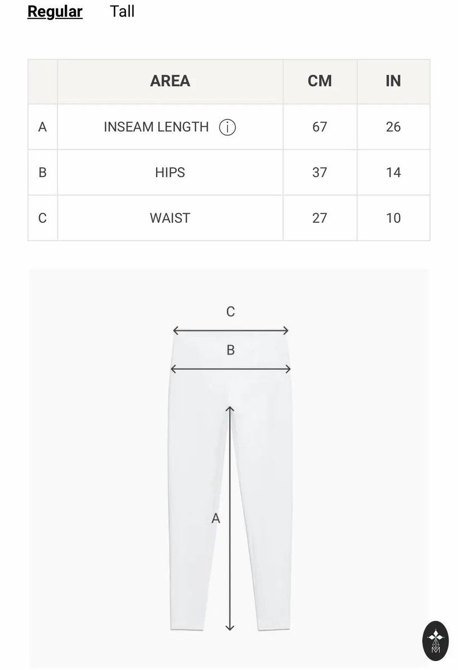Image resolution: width=458 pixels, height=670 pixels.
Task: Click the CM column header
Action: click(x=320, y=81)
